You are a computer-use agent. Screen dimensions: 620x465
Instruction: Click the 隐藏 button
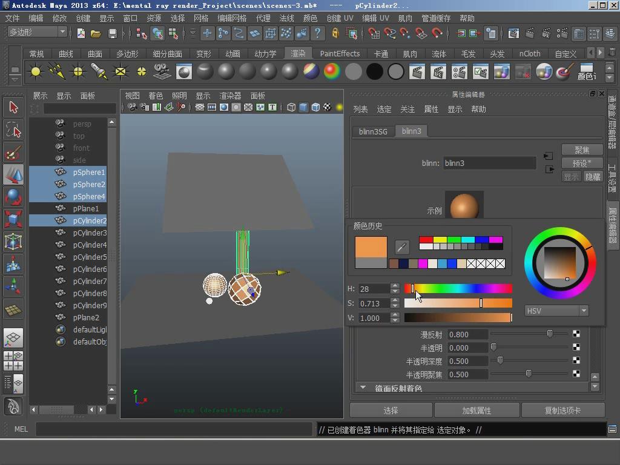tap(593, 176)
